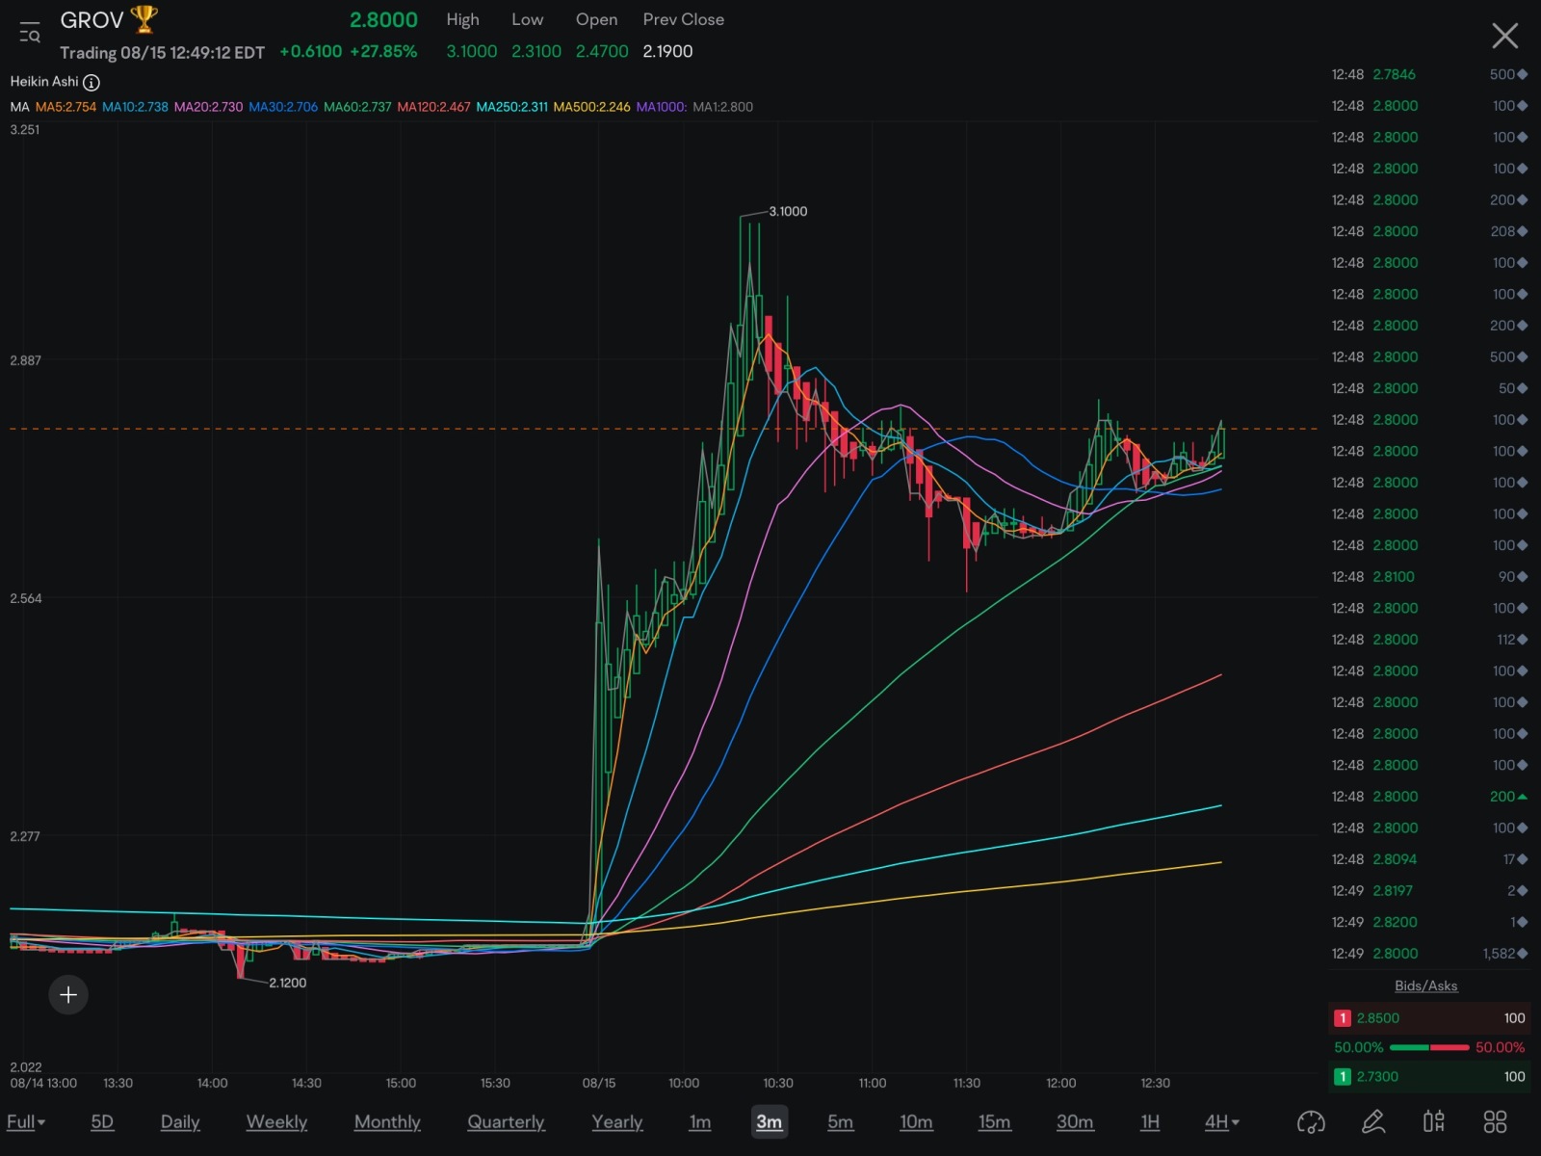Viewport: 1541px width, 1156px height.
Task: Click the 12:49 trade at 2.8200
Action: [1429, 922]
